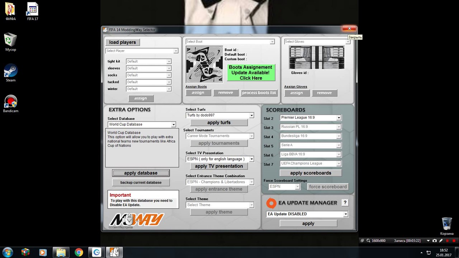Click Bandicam window-mode rectangles icon

(362, 241)
